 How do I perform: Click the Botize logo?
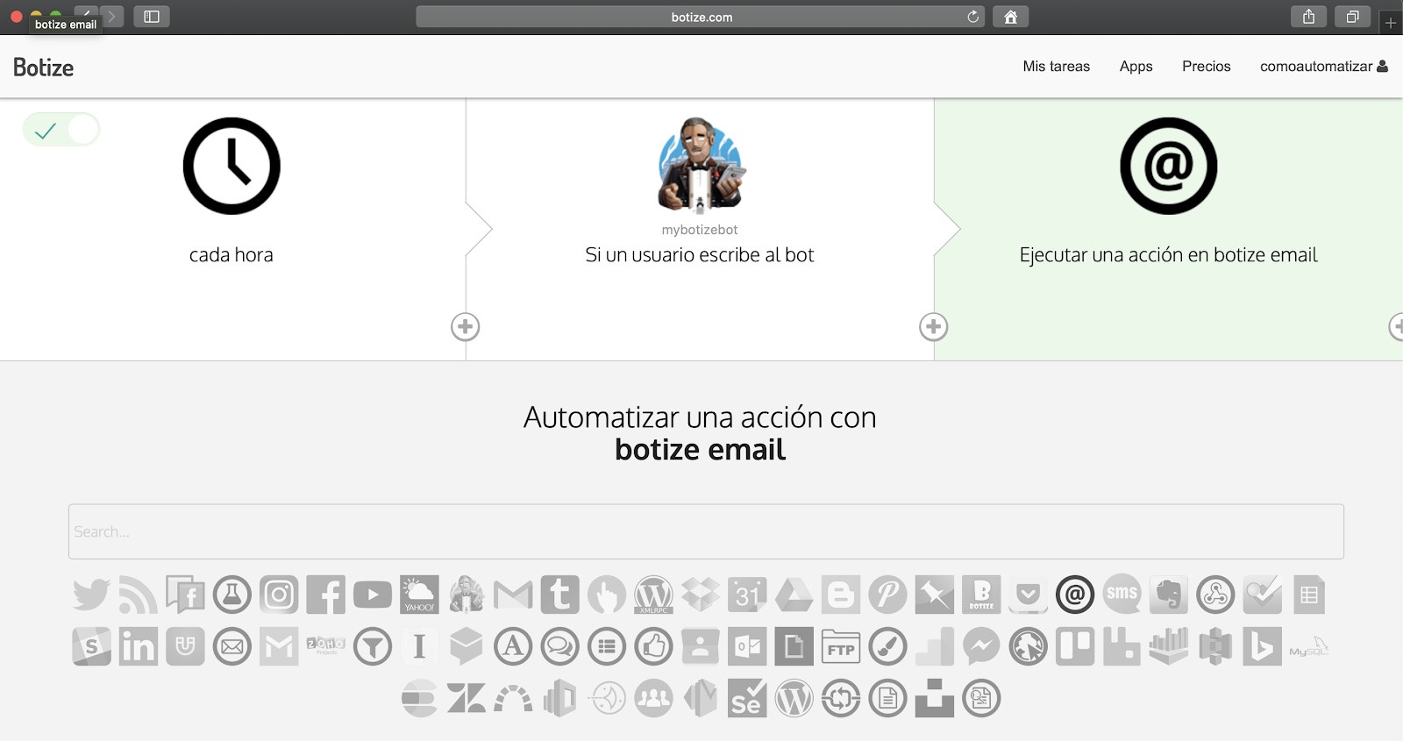click(43, 68)
